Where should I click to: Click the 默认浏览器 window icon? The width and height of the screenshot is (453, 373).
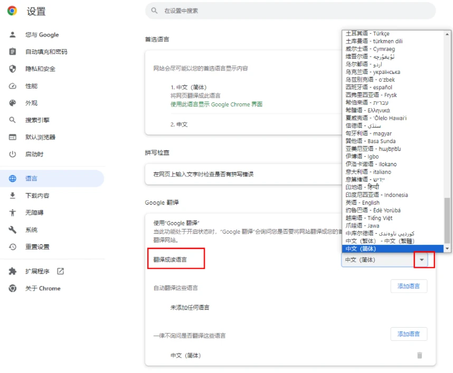(x=13, y=137)
